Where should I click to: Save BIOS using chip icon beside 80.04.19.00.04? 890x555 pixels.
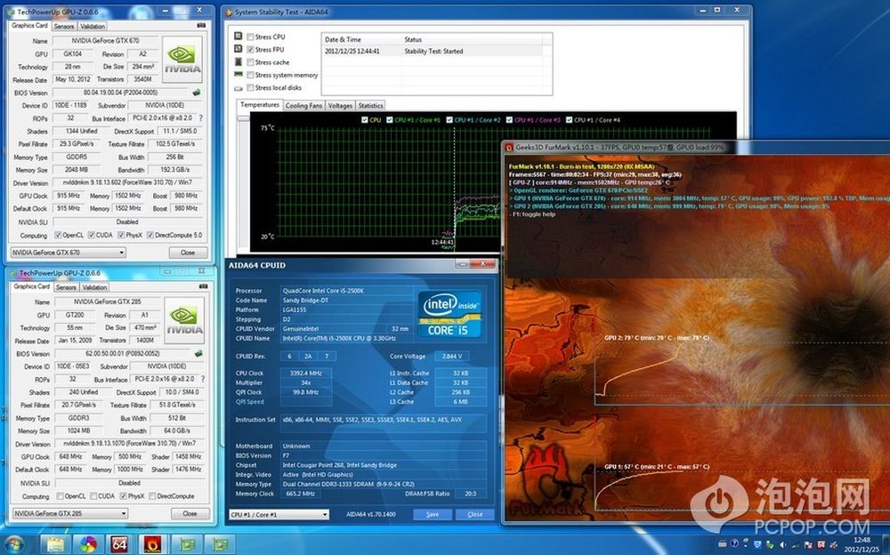tap(197, 92)
